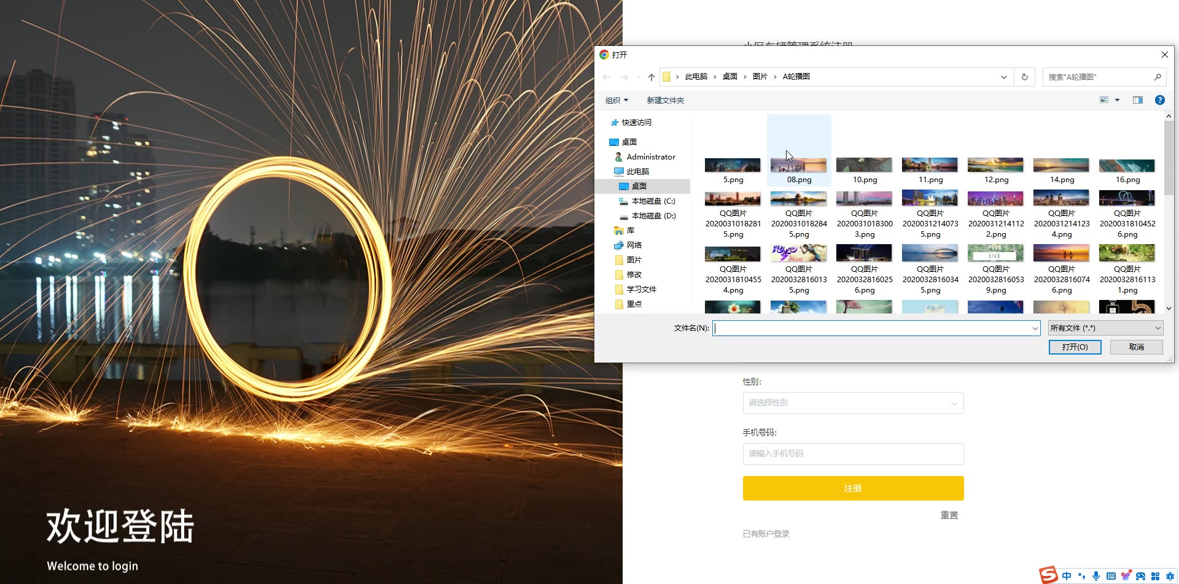Open the 组织 menu
This screenshot has height=584, width=1179.
click(x=617, y=101)
